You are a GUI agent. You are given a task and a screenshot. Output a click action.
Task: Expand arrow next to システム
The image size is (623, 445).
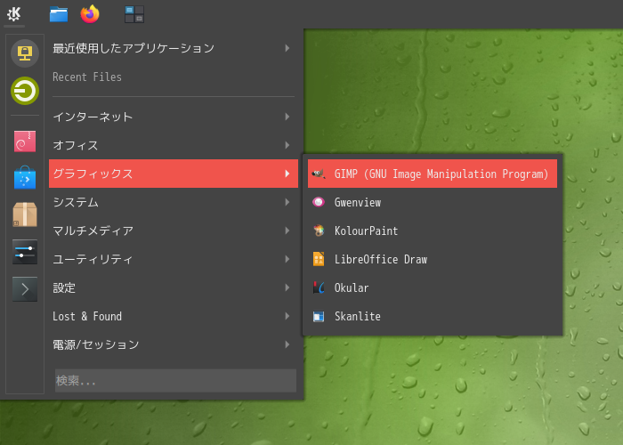[287, 202]
